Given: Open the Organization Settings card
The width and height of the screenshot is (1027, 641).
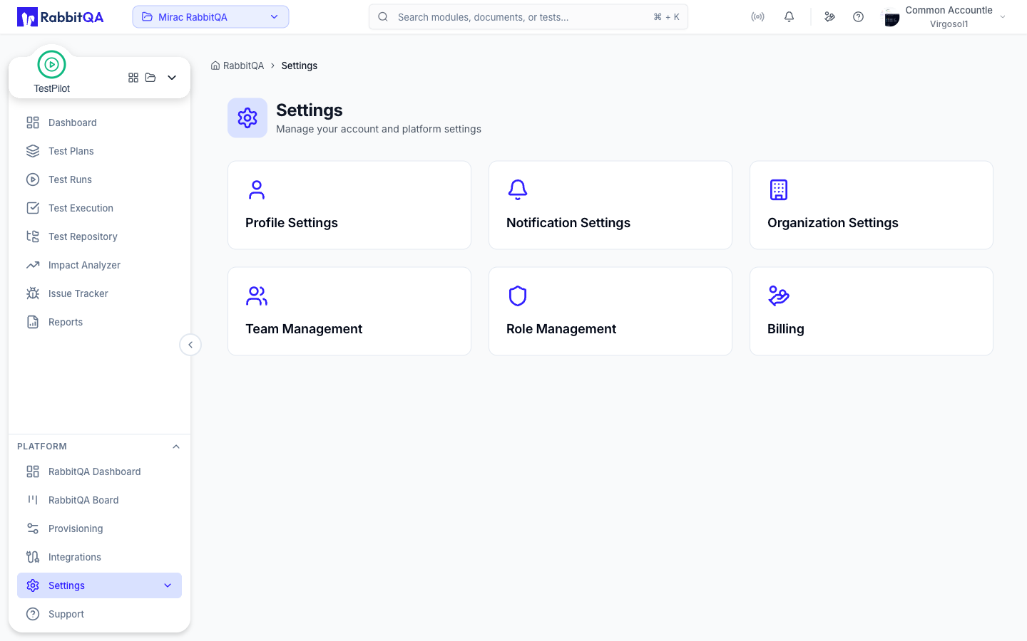Looking at the screenshot, I should click(x=872, y=205).
